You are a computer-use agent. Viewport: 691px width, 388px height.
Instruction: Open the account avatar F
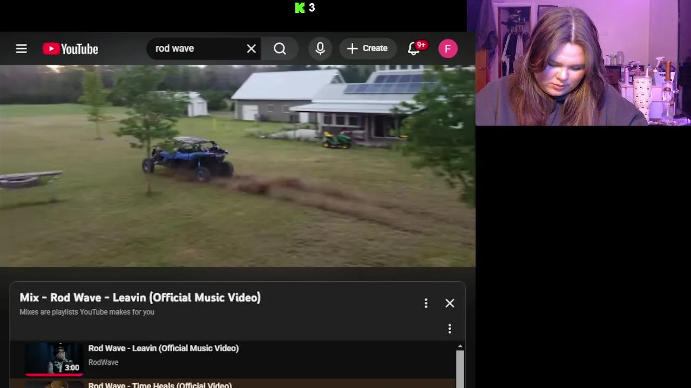point(448,48)
